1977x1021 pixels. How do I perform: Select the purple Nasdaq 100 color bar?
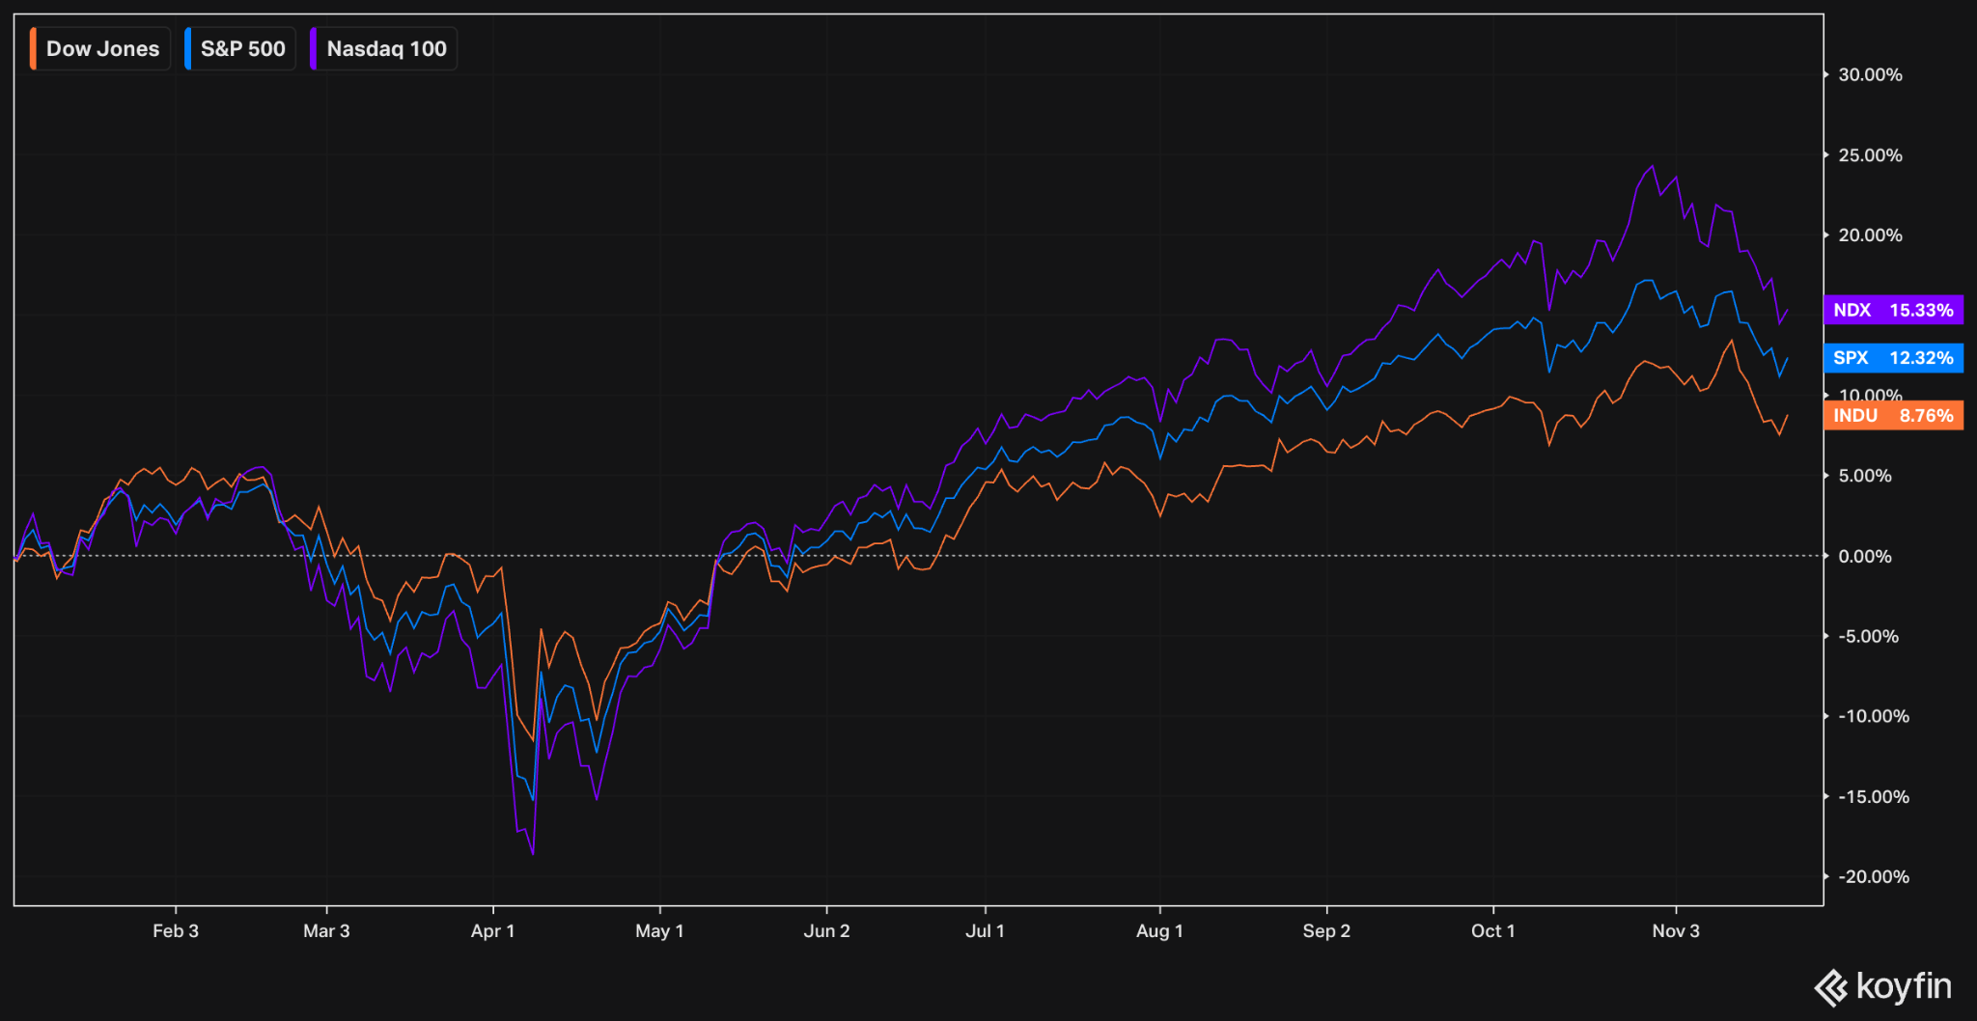pos(313,49)
